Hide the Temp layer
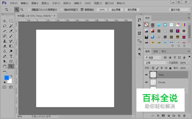This screenshot has height=119, width=192. pyautogui.click(x=146, y=75)
